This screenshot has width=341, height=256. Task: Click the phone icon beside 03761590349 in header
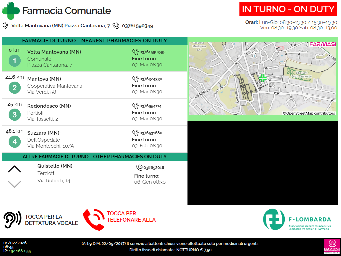click(x=116, y=26)
